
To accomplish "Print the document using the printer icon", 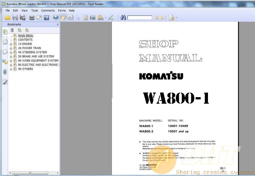I will [x=32, y=17].
